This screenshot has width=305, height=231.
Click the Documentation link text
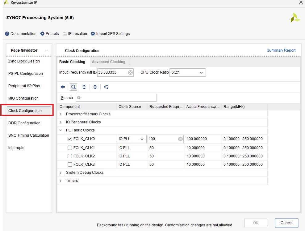23,34
